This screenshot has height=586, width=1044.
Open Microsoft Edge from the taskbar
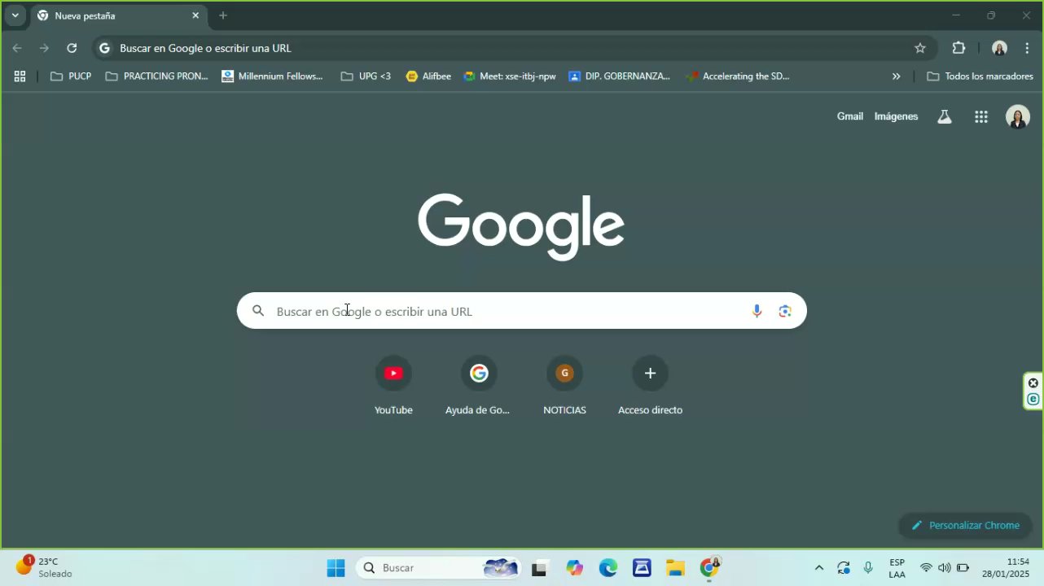coord(608,568)
